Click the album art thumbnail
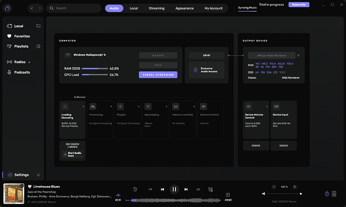 14,194
